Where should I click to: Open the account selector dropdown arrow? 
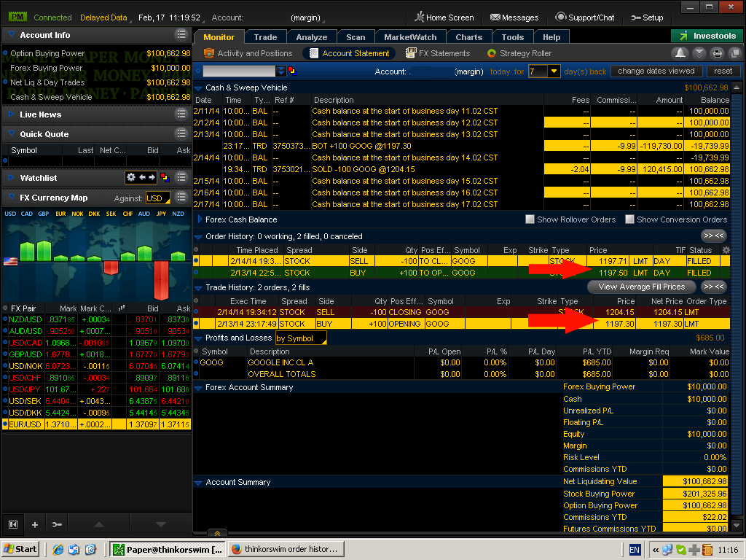pos(281,71)
